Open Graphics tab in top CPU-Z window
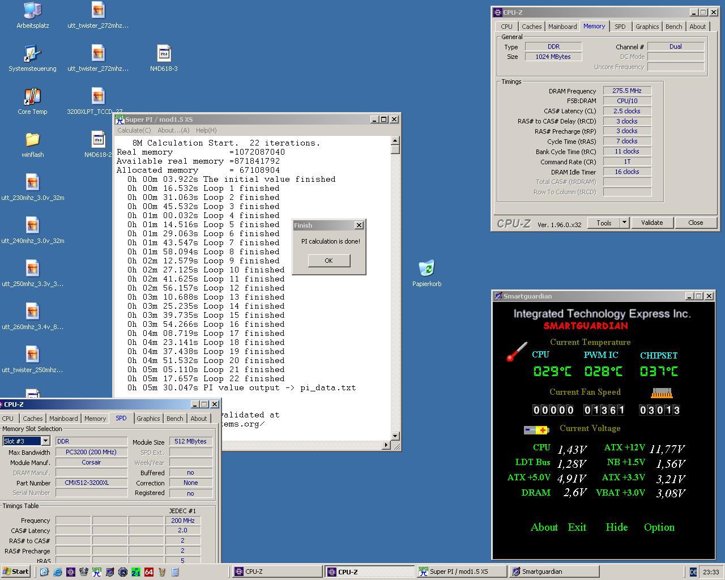Viewport: 725px width, 580px height. (x=647, y=27)
